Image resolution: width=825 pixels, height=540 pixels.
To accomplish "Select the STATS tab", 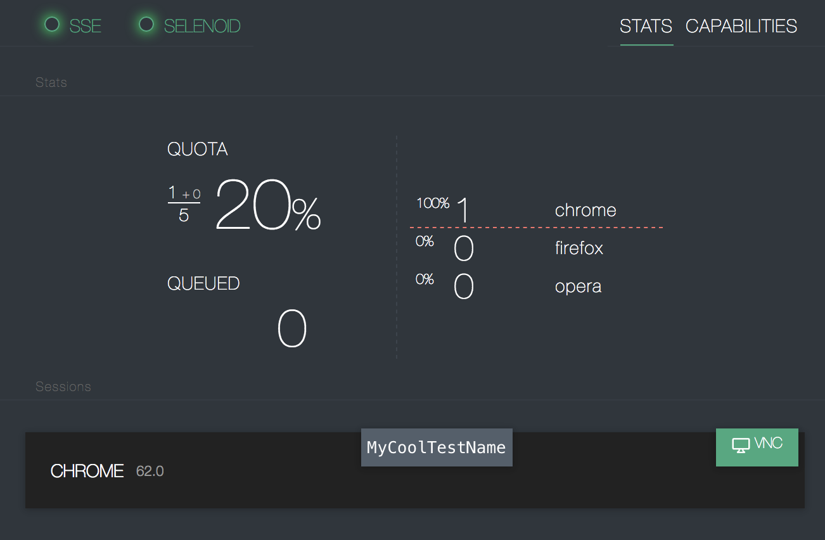I will (x=646, y=26).
